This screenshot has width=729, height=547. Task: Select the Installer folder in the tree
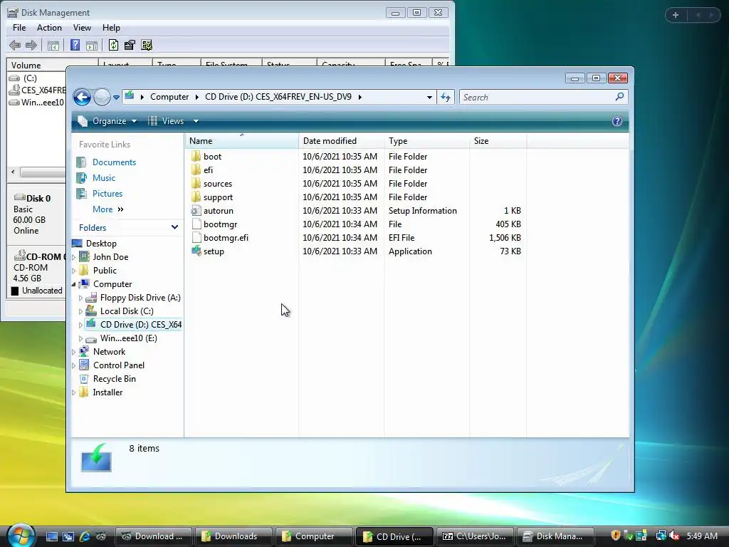coord(107,392)
